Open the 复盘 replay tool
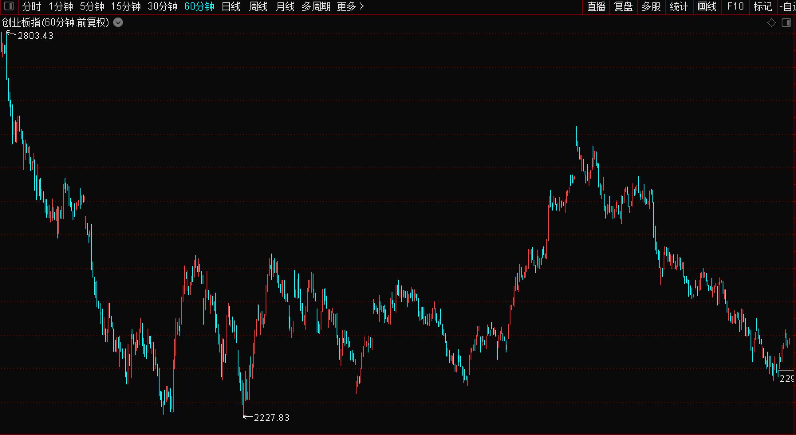 click(623, 6)
